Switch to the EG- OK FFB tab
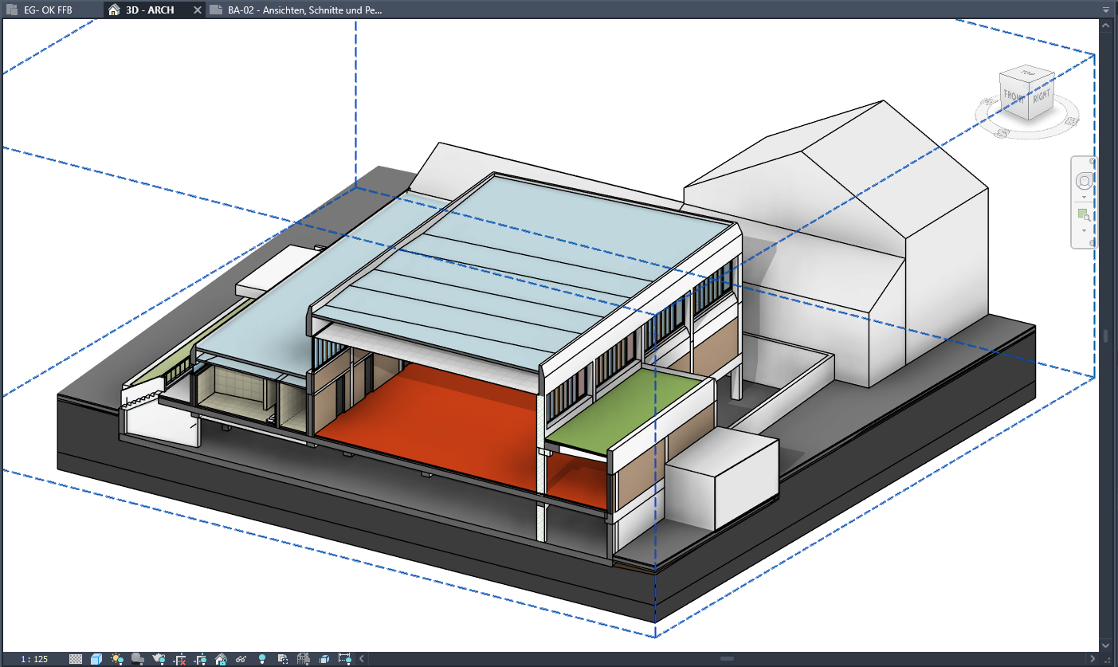 tap(48, 10)
